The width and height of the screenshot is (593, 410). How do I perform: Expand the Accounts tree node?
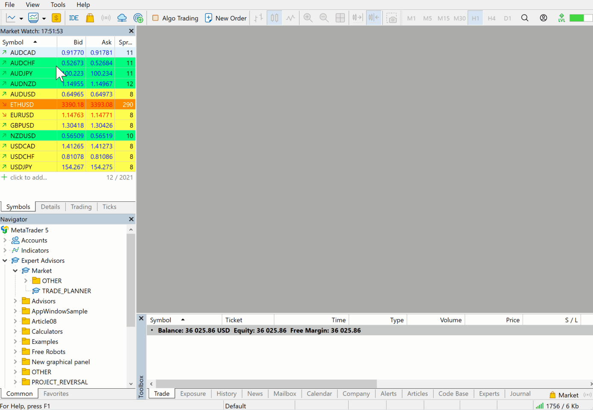tap(5, 240)
